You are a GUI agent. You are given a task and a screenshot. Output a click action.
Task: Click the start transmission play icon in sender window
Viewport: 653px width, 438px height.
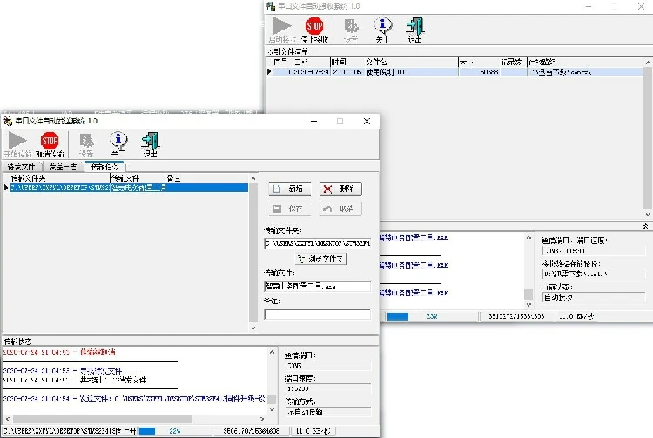(17, 141)
